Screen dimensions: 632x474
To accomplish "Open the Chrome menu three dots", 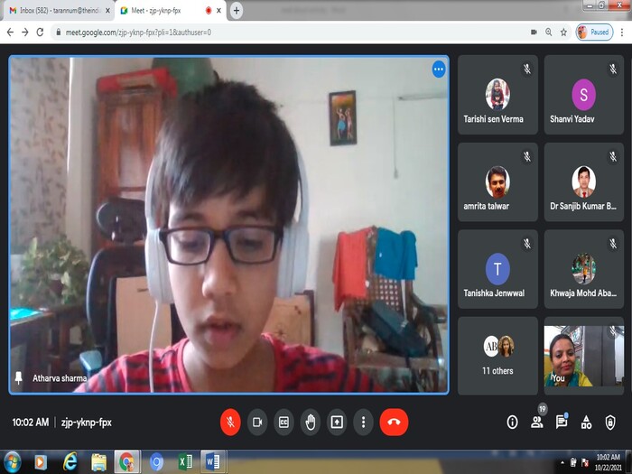I will click(x=622, y=33).
